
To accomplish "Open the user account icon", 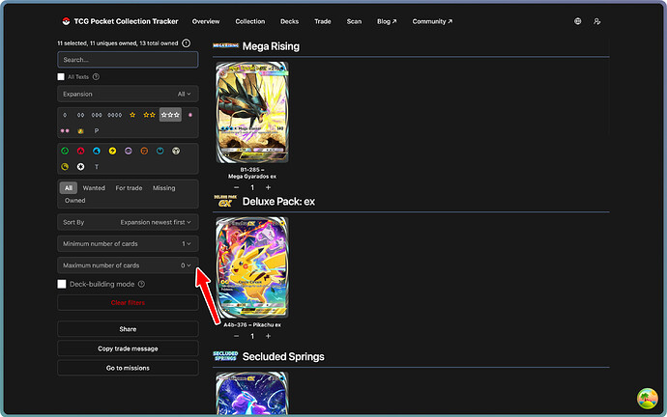I will point(596,21).
